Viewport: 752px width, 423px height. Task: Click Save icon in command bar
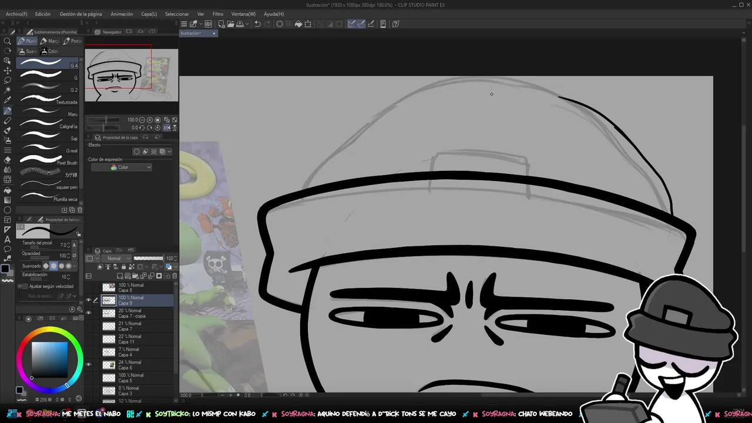pyautogui.click(x=240, y=24)
